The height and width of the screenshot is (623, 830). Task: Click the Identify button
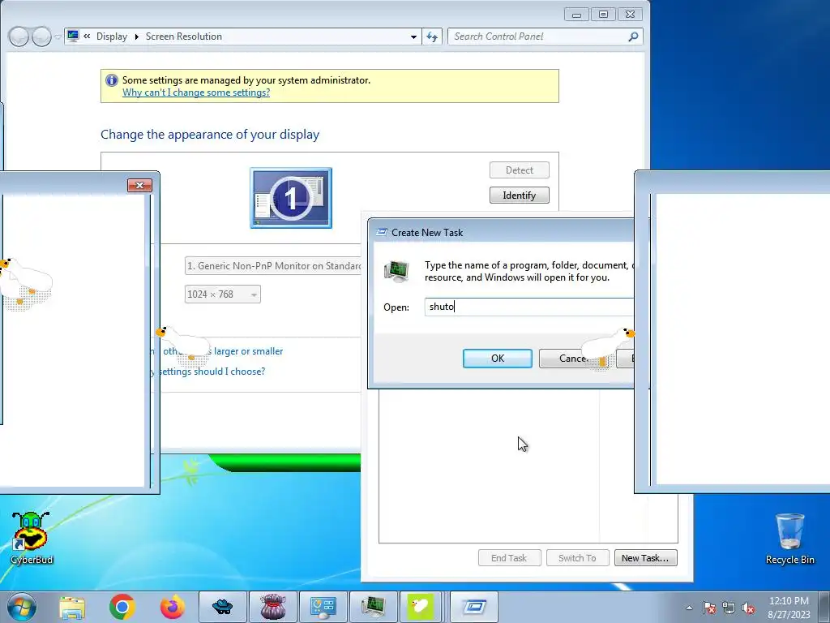click(x=520, y=195)
